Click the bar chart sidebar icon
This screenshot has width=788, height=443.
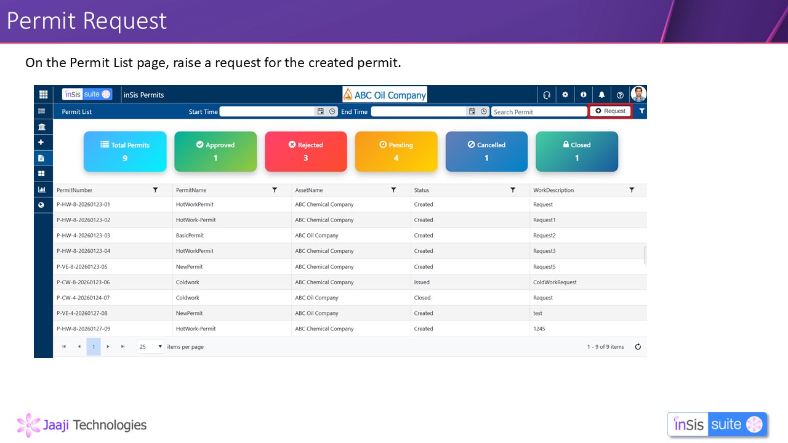pyautogui.click(x=42, y=190)
